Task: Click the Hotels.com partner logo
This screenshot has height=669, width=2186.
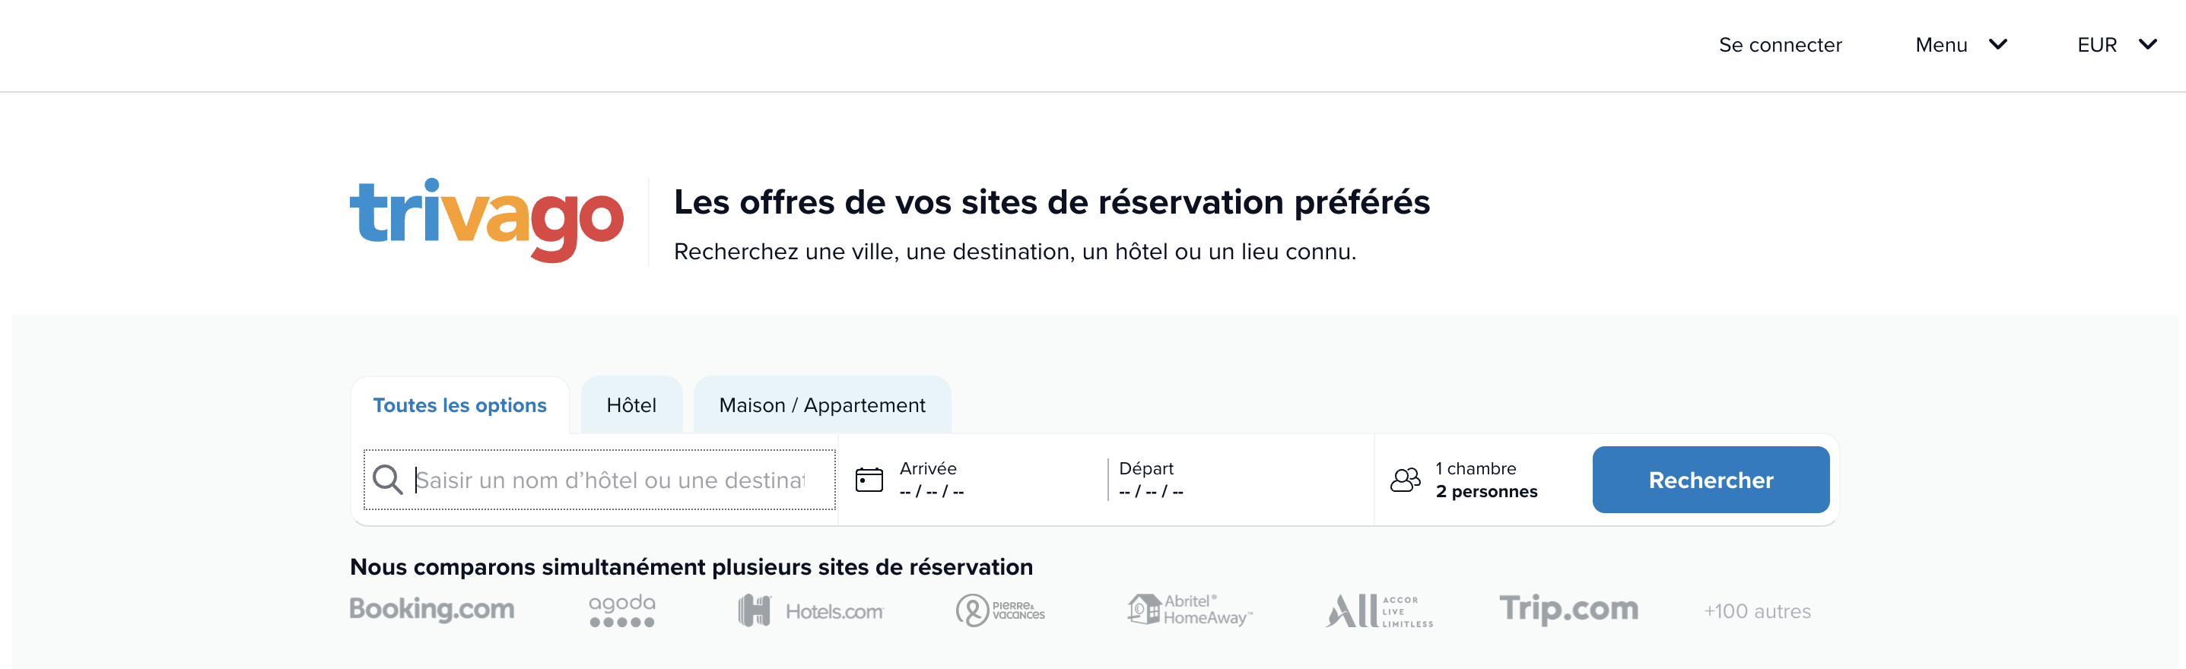Action: 812,610
